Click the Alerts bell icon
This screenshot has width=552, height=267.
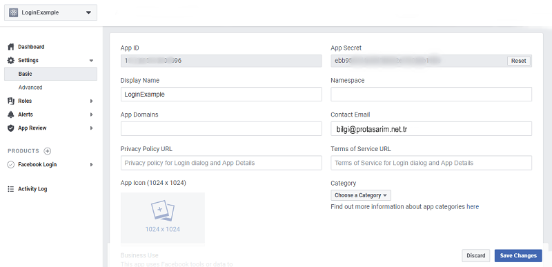11,115
